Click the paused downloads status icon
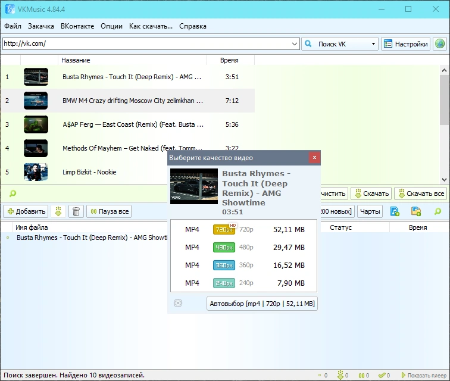The width and height of the screenshot is (450, 381). 362,375
